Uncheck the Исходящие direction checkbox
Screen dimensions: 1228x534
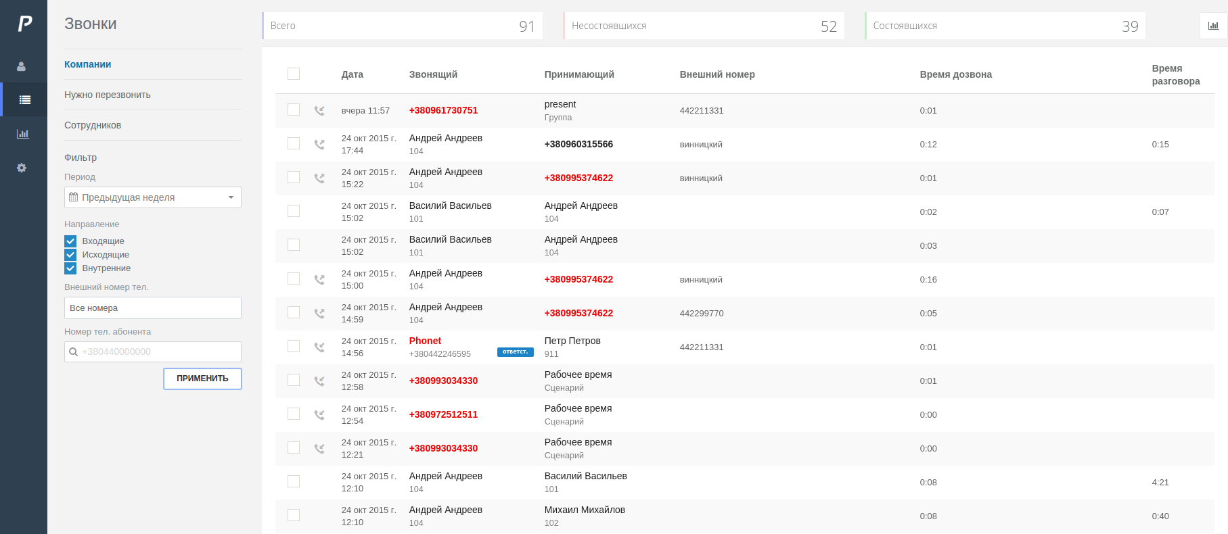[x=70, y=255]
